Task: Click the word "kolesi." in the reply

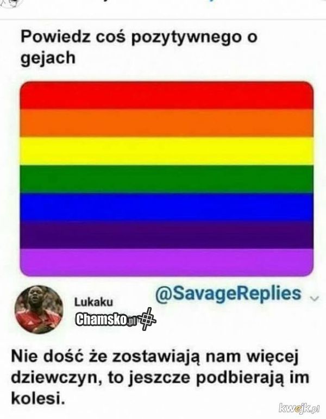Action: tap(38, 399)
